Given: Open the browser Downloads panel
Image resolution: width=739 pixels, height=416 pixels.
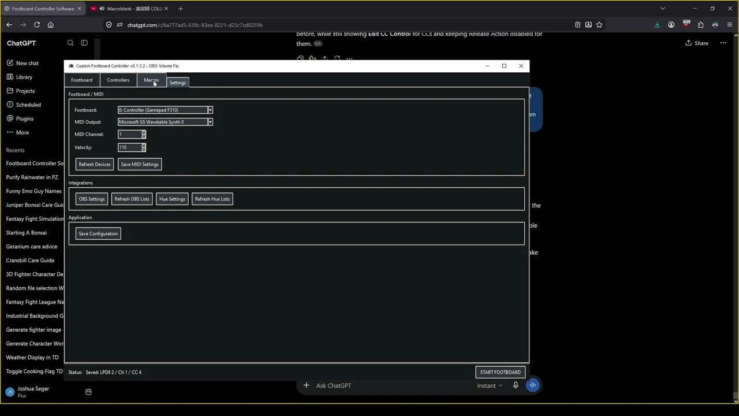Looking at the screenshot, I should (657, 25).
